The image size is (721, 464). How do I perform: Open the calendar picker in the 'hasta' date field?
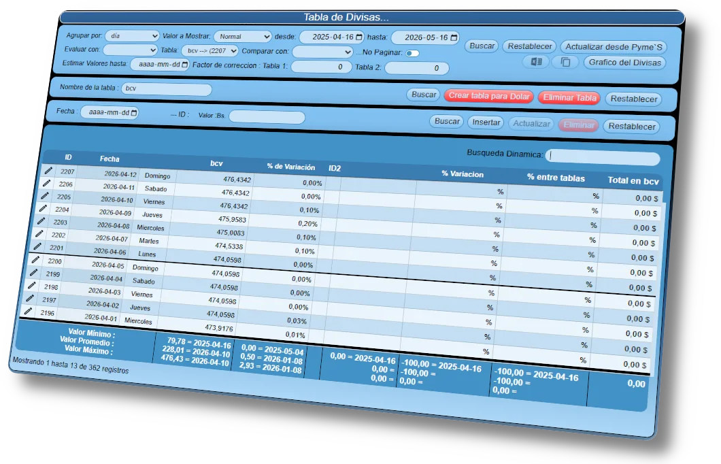coord(454,37)
